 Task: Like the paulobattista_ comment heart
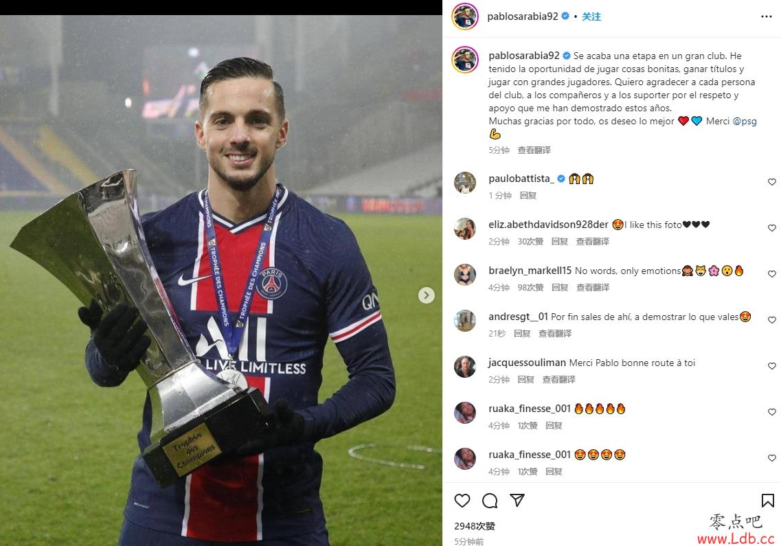[772, 182]
